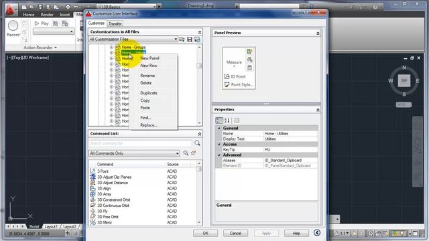Open Replace... from context menu
This screenshot has width=429, height=241.
[149, 125]
